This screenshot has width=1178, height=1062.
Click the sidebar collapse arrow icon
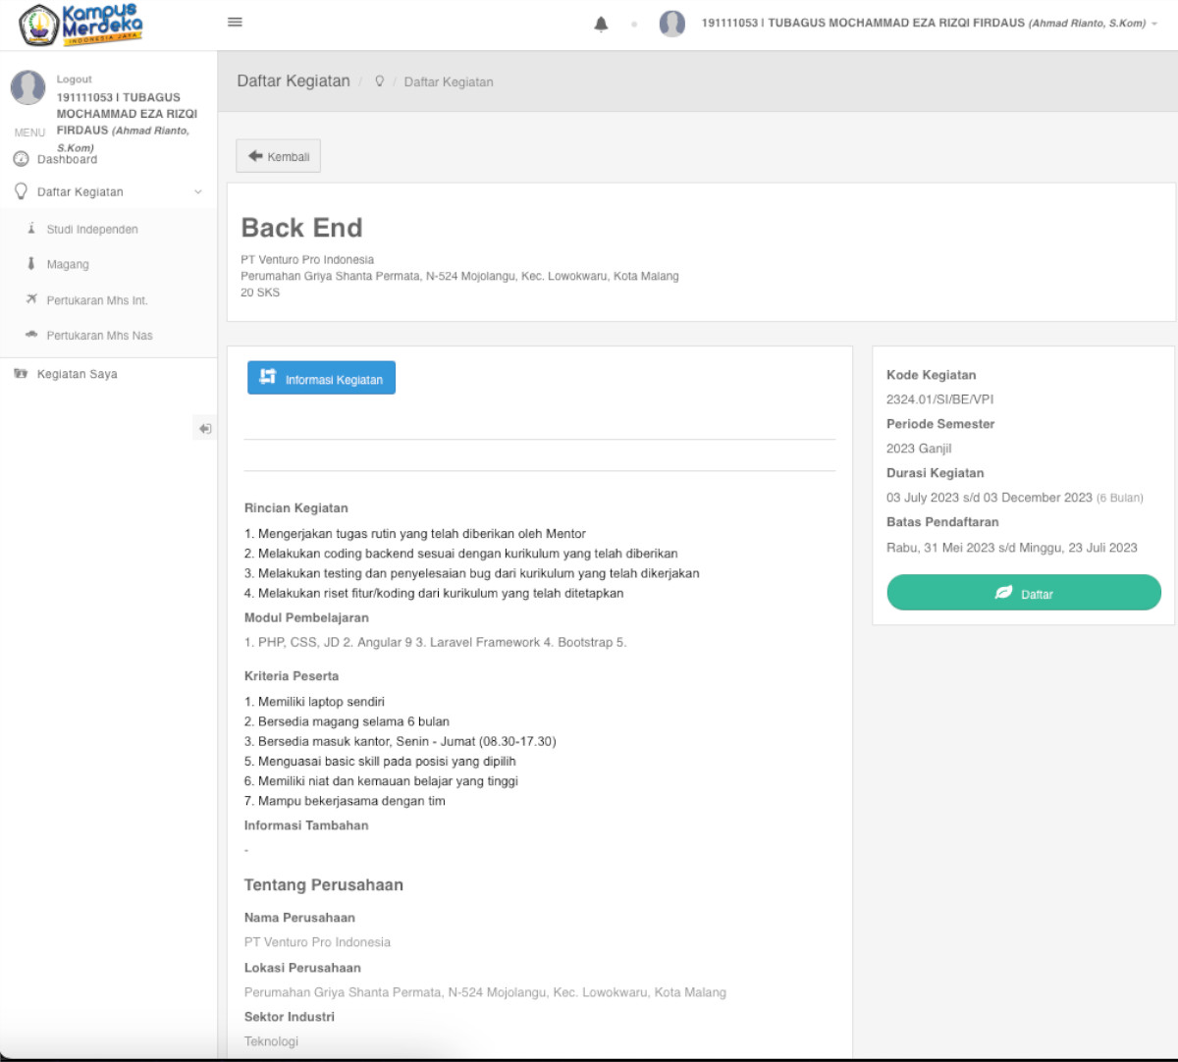click(204, 429)
